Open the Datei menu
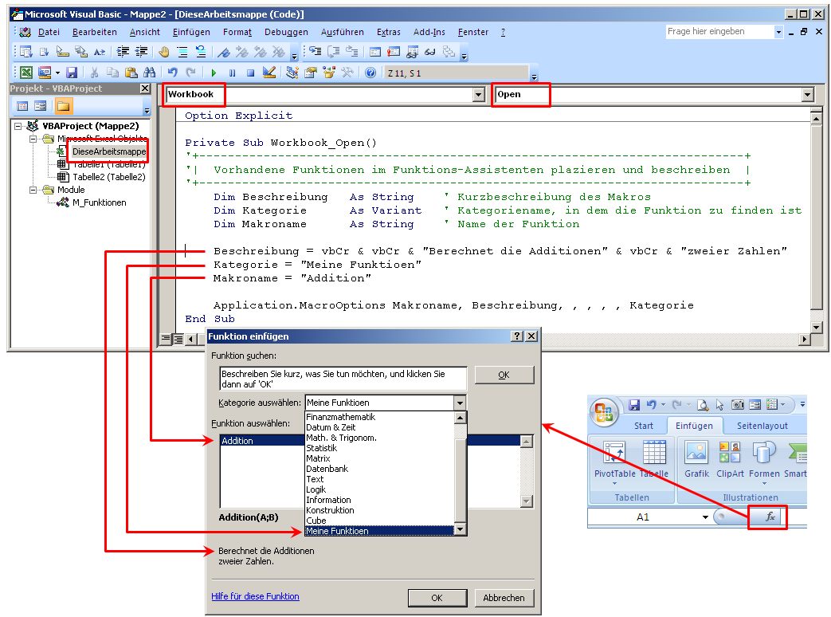This screenshot has width=831, height=617. [49, 33]
